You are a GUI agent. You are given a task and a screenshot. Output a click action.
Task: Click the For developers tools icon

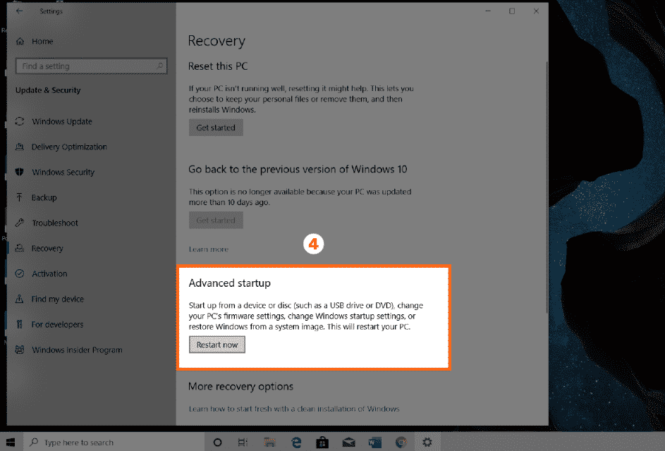(20, 325)
